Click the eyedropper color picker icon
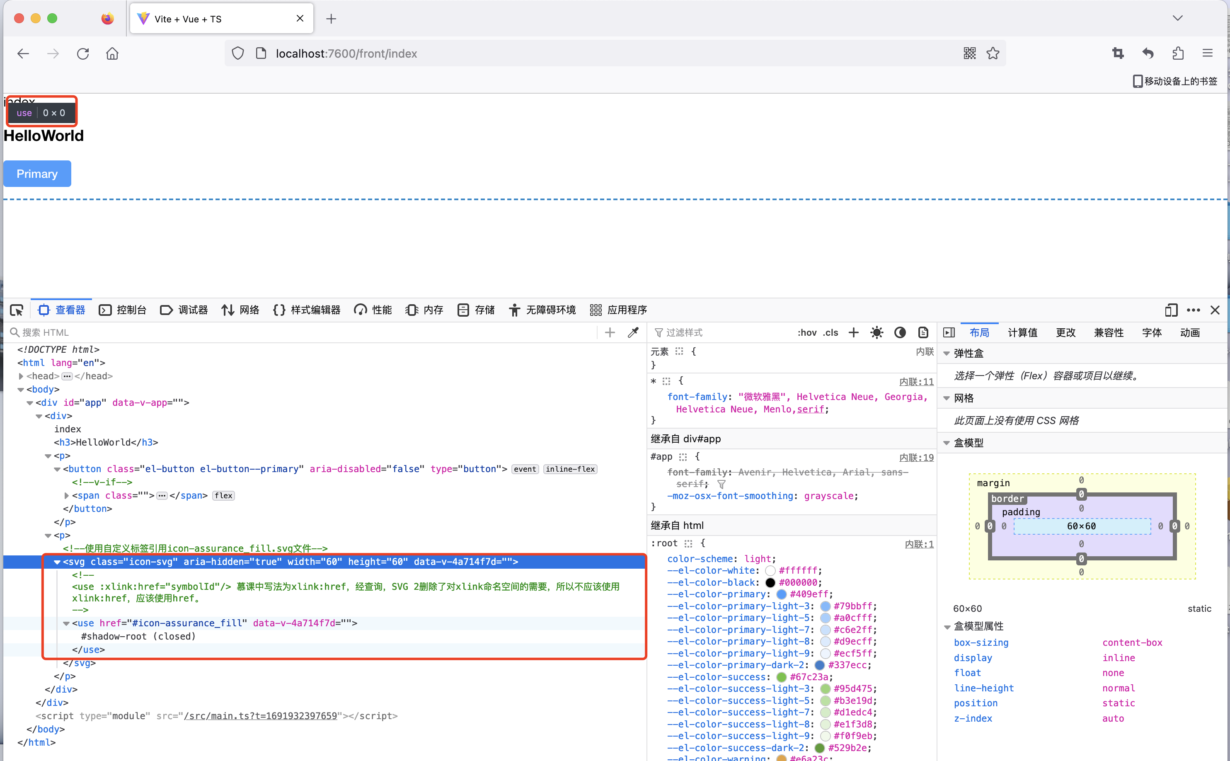Screen dimensions: 1230x761 click(x=633, y=332)
